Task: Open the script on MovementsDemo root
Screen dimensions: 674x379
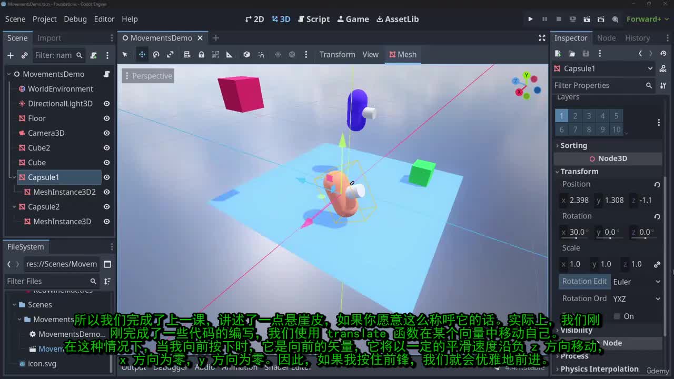Action: point(106,74)
